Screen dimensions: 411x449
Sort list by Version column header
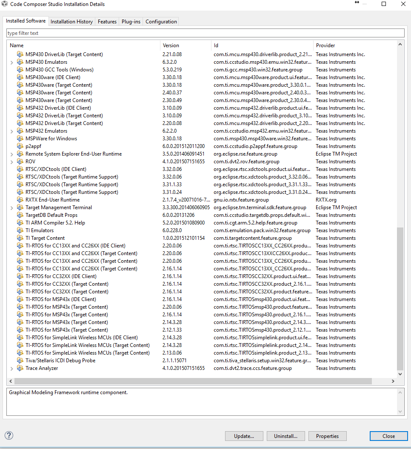click(186, 45)
